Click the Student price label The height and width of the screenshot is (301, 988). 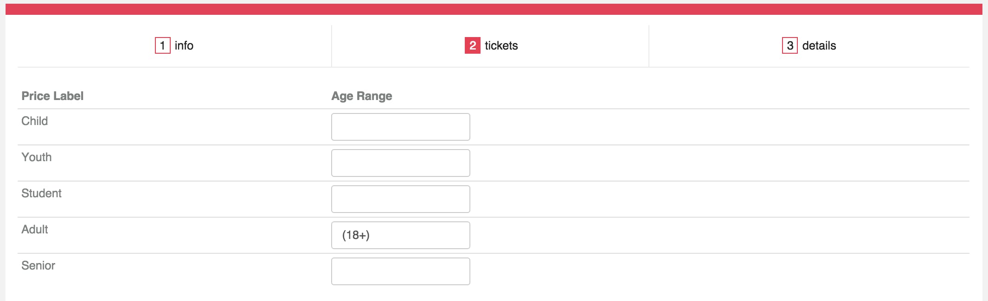(41, 193)
